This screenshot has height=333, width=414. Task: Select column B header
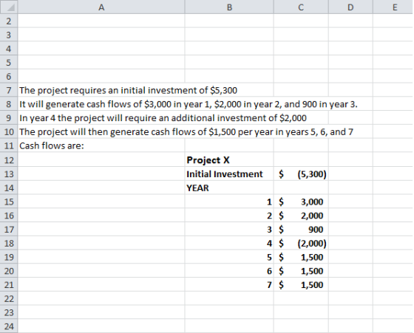[229, 7]
